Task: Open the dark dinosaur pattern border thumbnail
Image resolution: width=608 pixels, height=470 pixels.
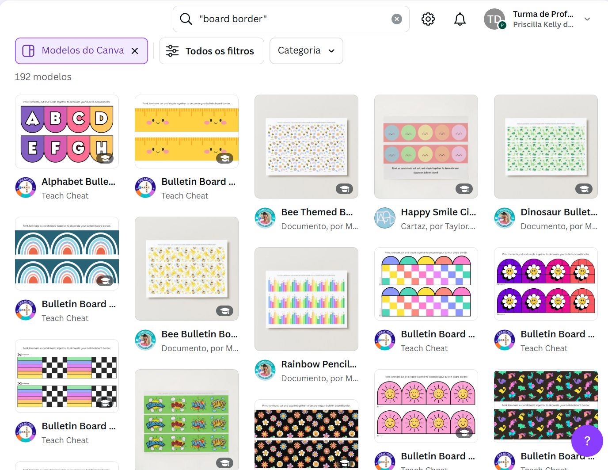Action: [546, 406]
